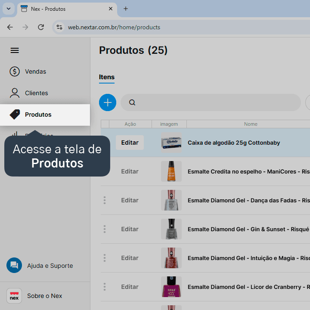Select Esmalte Credita no espelho name
Screen dimensions: 310x310
click(x=249, y=172)
